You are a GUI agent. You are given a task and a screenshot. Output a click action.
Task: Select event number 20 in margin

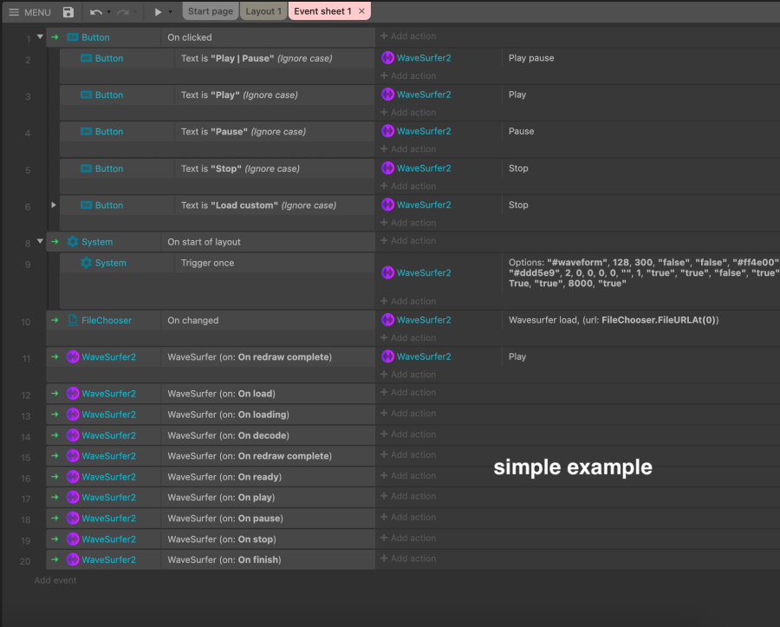point(25,561)
